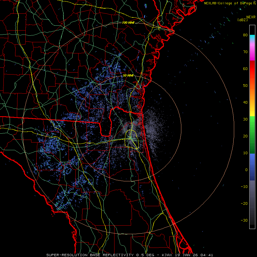The width and height of the screenshot is (257, 257).
Task: Click the NEXLAB-College of DuPage header text
Action: pyautogui.click(x=228, y=3)
